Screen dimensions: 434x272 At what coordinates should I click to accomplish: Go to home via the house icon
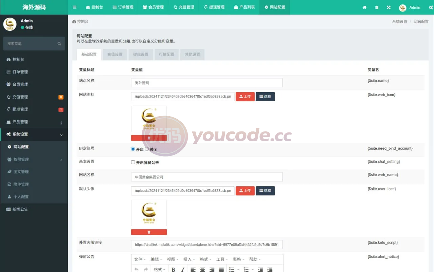click(364, 7)
